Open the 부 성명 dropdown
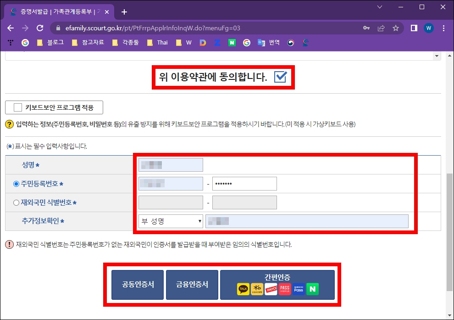 point(170,221)
